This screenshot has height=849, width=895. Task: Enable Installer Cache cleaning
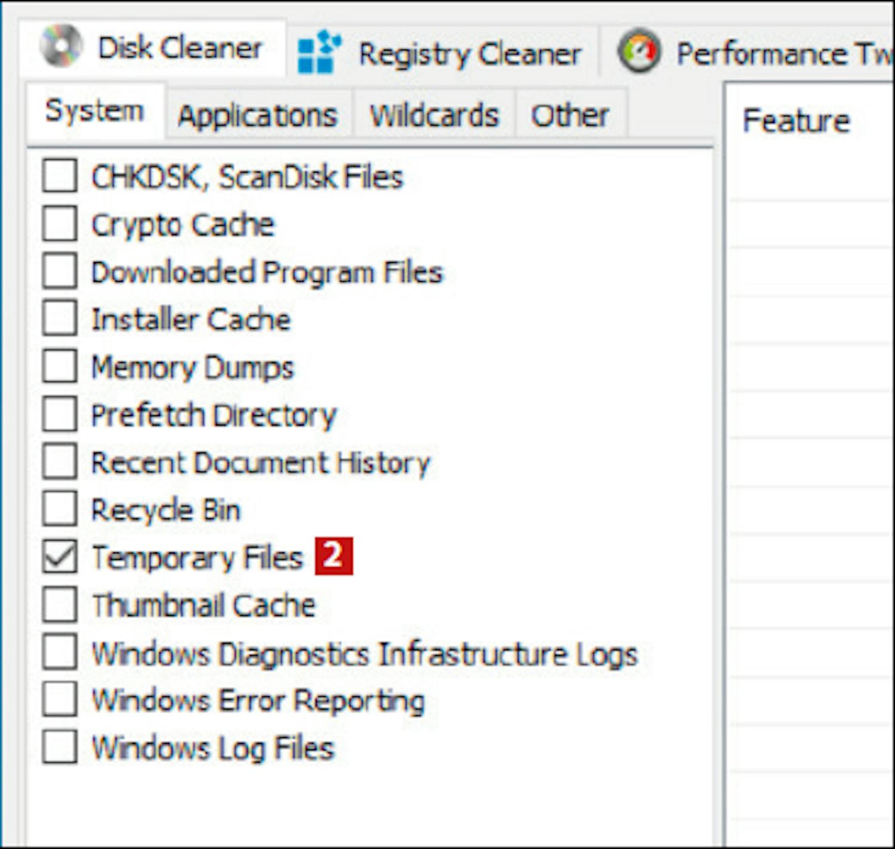pos(60,319)
